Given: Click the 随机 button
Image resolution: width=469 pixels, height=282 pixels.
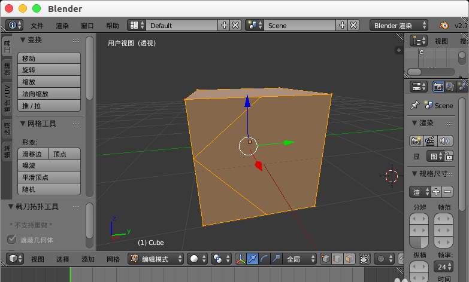Looking at the screenshot, I should point(49,189).
